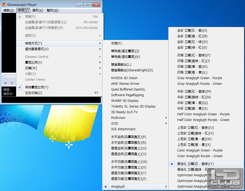Pick 垂直並排(左畫面靠上)(V) over-under layout
Viewport: 245px width, 191px height.
click(x=135, y=154)
